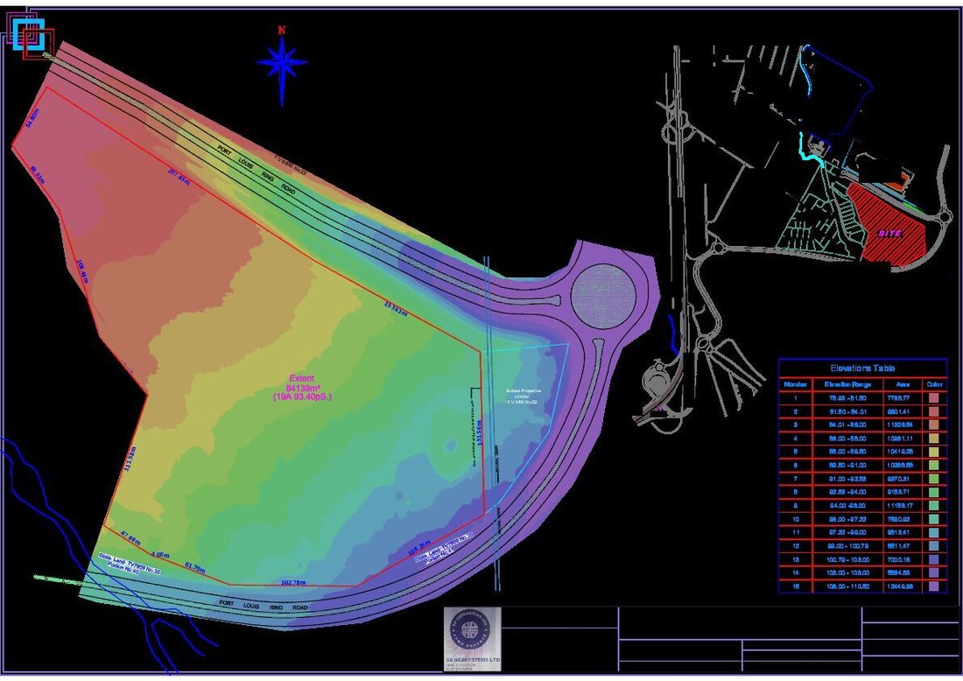Pick the pink color swatch in row 1
The height and width of the screenshot is (681, 963).
point(934,398)
